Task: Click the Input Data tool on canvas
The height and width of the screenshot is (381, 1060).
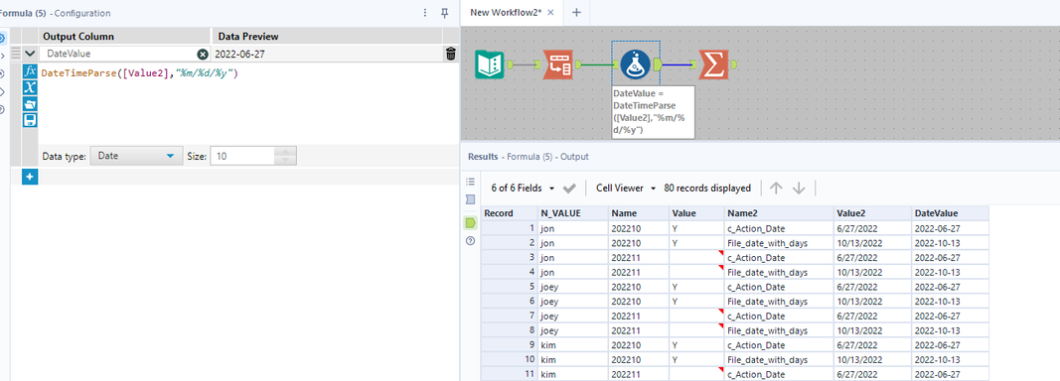Action: pos(490,64)
